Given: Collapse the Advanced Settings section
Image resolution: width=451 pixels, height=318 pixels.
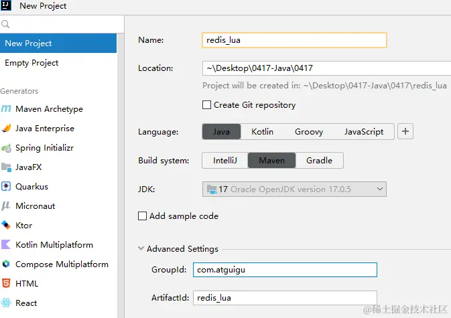Looking at the screenshot, I should (x=141, y=249).
